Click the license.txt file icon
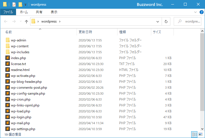 click(8, 64)
